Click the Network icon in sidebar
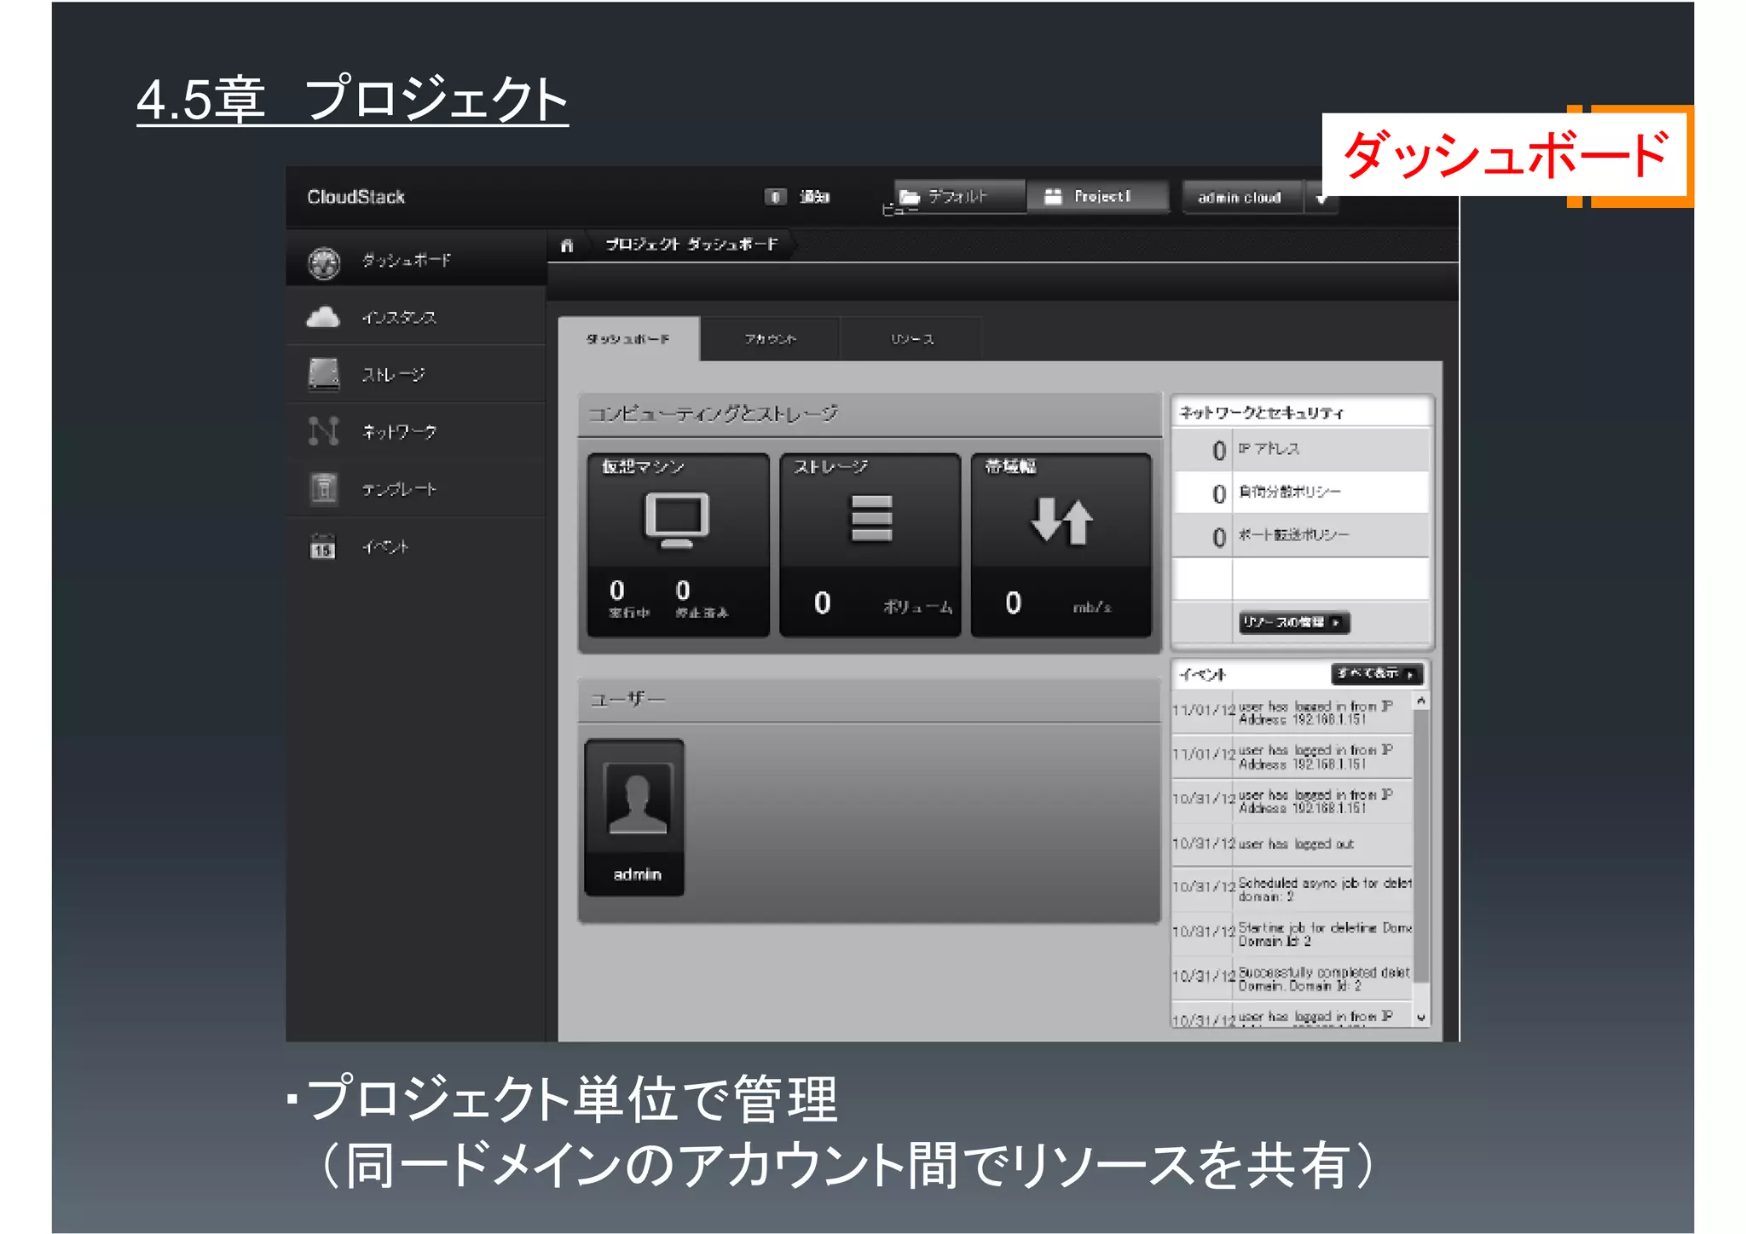This screenshot has width=1746, height=1234. pos(324,431)
